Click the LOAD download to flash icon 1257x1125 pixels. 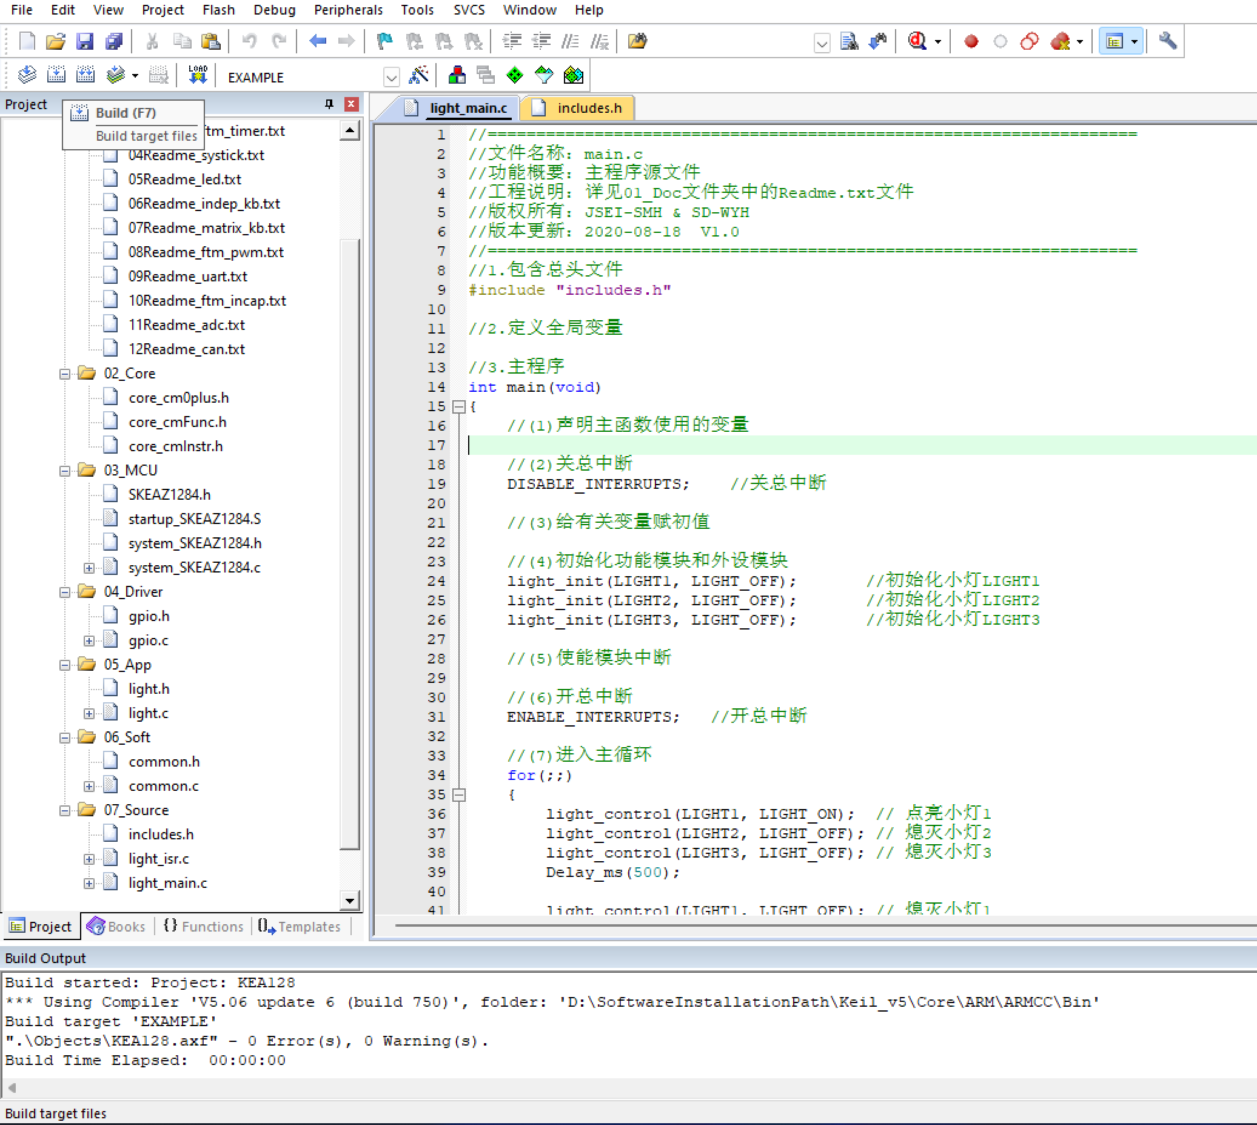[x=198, y=75]
